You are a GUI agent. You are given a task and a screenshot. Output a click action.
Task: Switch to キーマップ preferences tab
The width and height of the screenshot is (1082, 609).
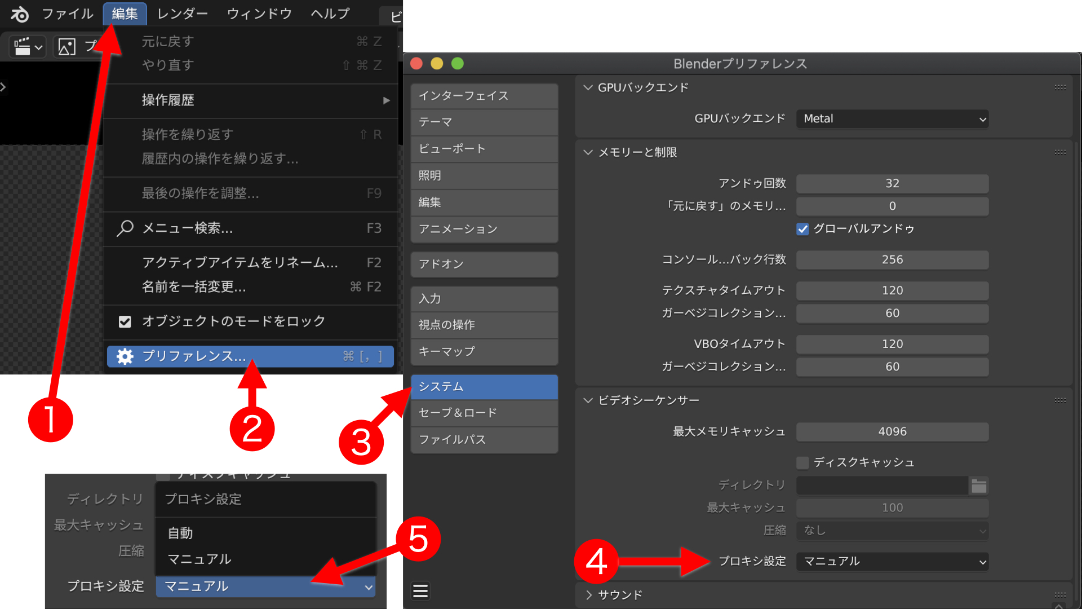coord(485,352)
